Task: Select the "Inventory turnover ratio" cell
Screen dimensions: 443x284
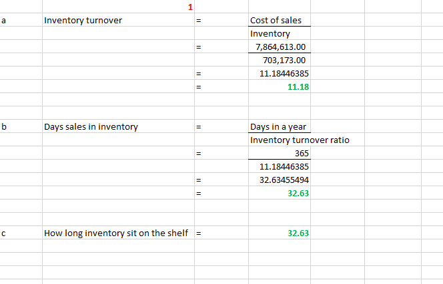Action: (300, 140)
